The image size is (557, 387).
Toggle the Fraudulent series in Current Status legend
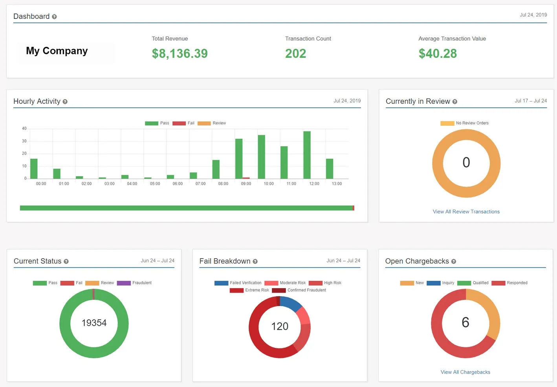coord(123,283)
